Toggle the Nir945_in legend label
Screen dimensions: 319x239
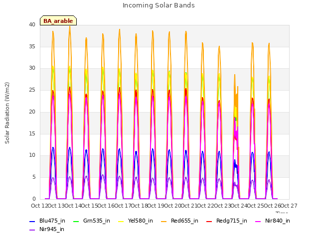[52, 230]
